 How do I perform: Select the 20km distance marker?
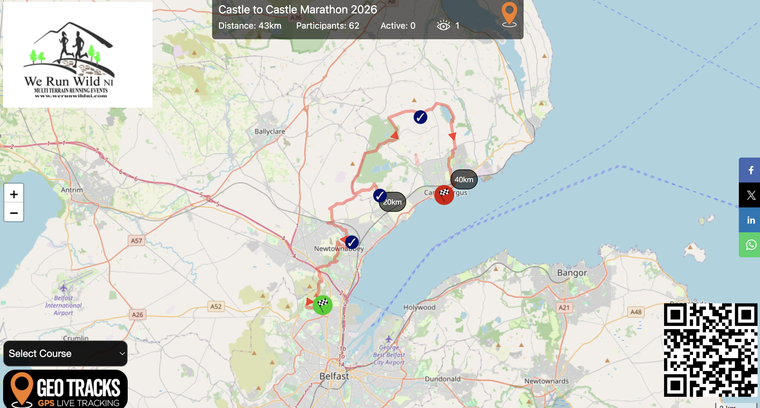click(x=395, y=203)
